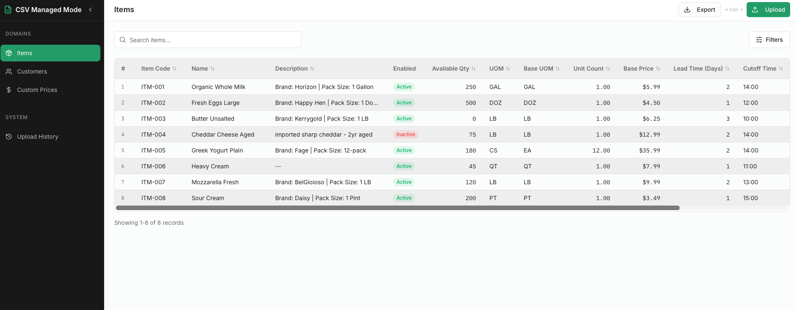Screen dimensions: 796x310
Task: Click the Customers people icon
Action: 9,71
